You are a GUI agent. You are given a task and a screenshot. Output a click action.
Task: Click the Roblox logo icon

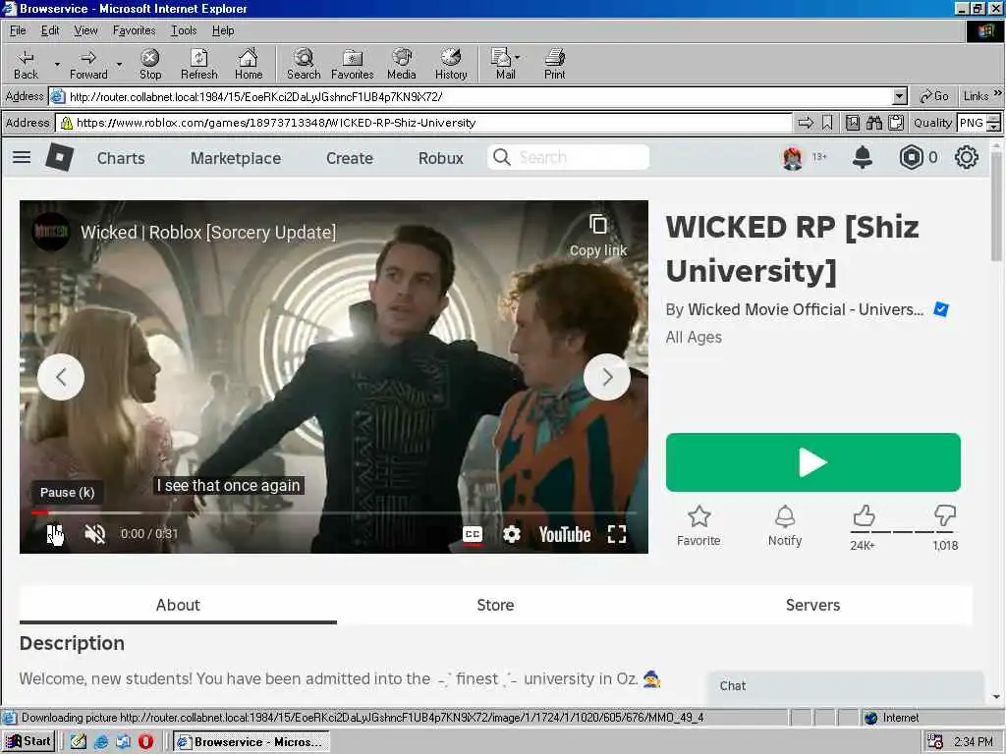[x=60, y=157]
